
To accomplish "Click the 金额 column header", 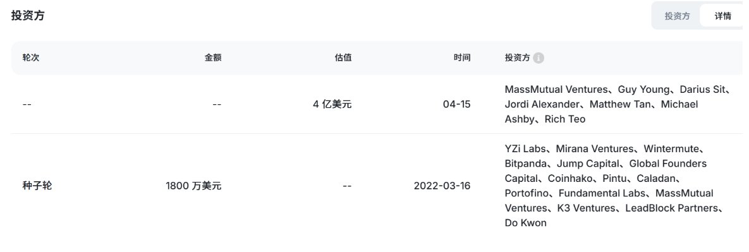I will [x=213, y=57].
